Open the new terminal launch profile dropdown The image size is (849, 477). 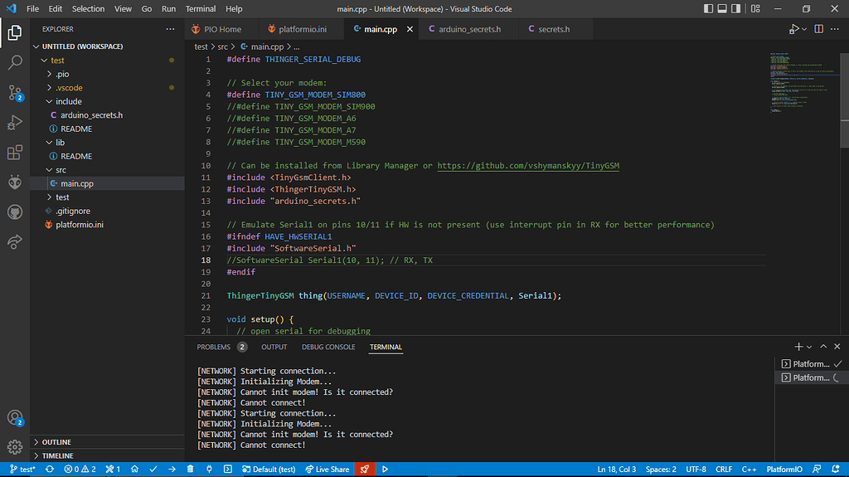click(x=810, y=347)
